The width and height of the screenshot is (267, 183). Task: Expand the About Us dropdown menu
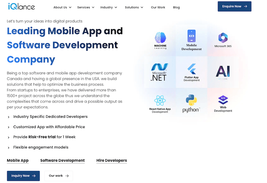click(x=62, y=7)
